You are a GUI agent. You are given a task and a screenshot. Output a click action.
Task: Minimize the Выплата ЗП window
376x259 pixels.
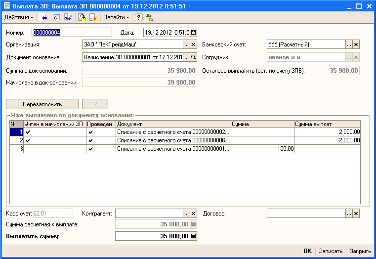click(x=349, y=6)
